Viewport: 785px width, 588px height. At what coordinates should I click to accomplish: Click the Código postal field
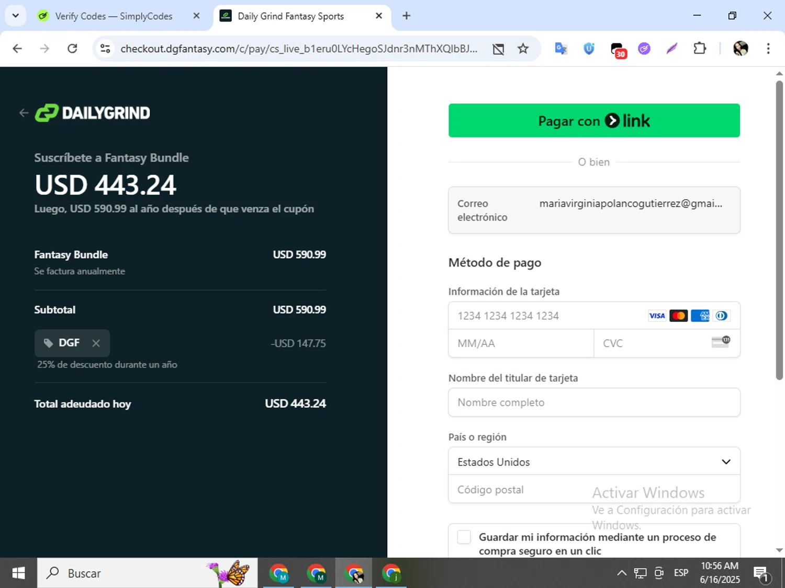594,490
